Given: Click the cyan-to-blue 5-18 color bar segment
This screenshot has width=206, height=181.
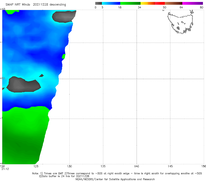Looking at the screenshot, I should tap(111, 3).
